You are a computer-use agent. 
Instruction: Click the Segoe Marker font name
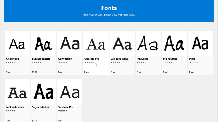click(x=41, y=107)
